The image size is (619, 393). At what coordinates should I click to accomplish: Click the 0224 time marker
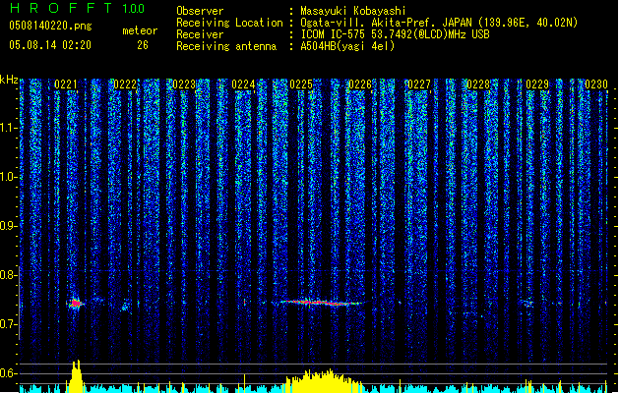(243, 84)
